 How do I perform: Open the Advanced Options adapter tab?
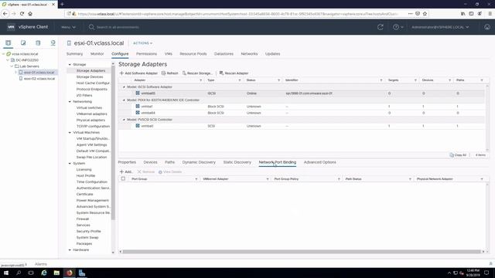tap(319, 162)
